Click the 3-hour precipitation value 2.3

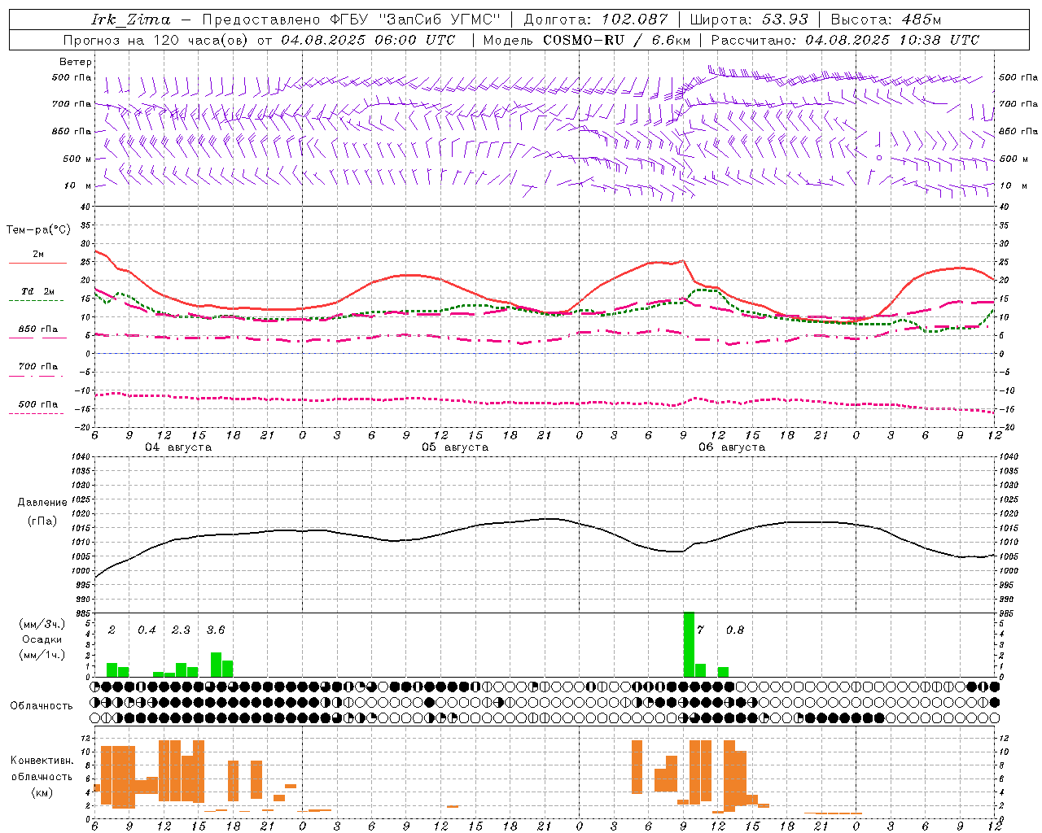click(181, 630)
